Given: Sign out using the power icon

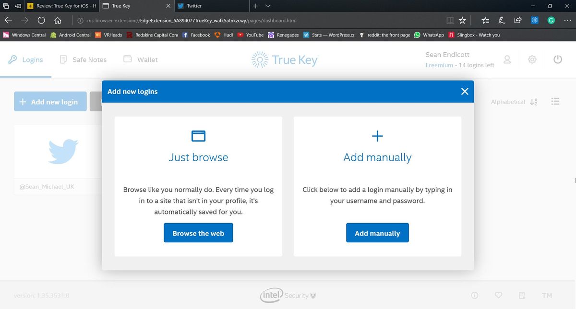Looking at the screenshot, I should click(557, 59).
